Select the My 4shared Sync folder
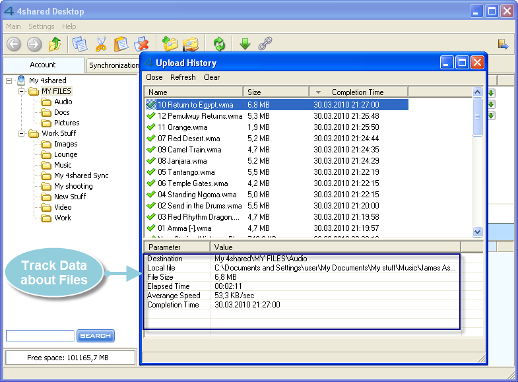Viewport: 518px width, 382px height. pyautogui.click(x=81, y=175)
